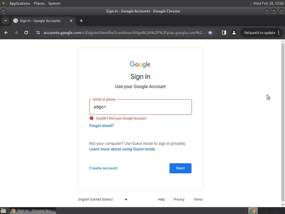The image size is (285, 214).
Task: View site information icon in address bar
Action: [38, 33]
